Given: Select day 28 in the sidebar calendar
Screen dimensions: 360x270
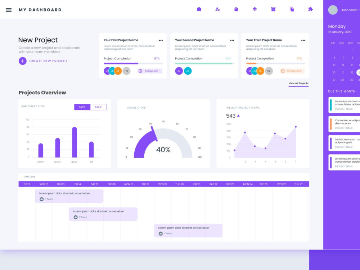Looking at the screenshot, I should 343,80.
